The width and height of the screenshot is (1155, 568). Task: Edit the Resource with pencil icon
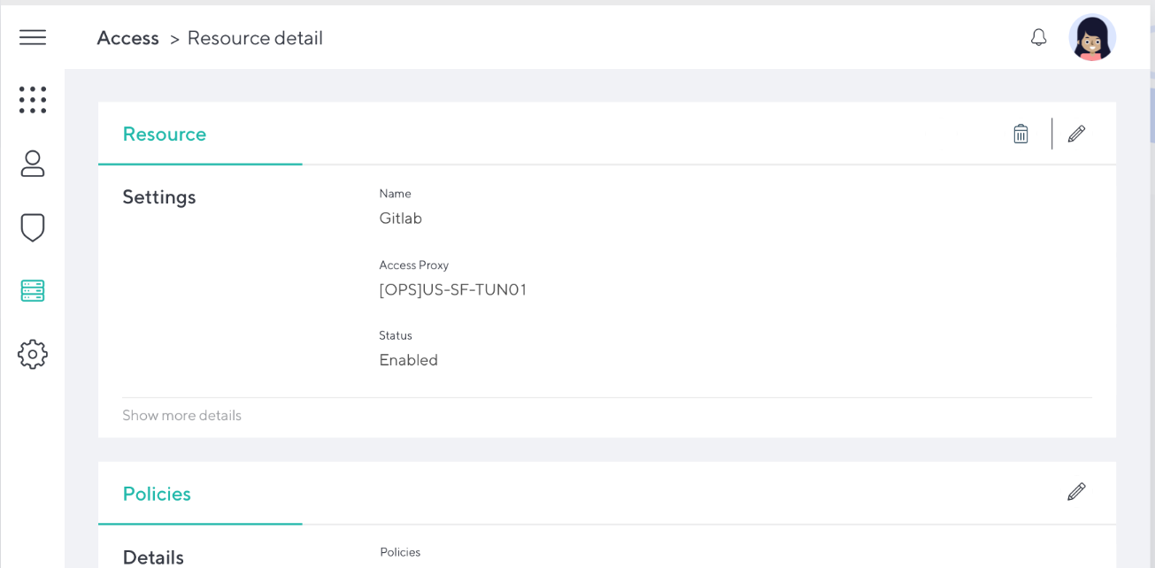click(x=1076, y=134)
